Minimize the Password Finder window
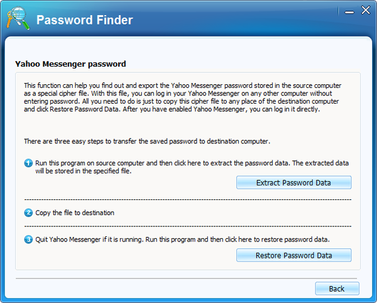The height and width of the screenshot is (303, 377). pyautogui.click(x=348, y=9)
